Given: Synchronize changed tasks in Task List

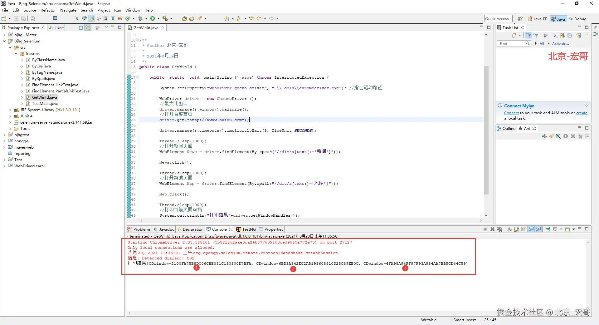Looking at the screenshot, I should point(579,36).
